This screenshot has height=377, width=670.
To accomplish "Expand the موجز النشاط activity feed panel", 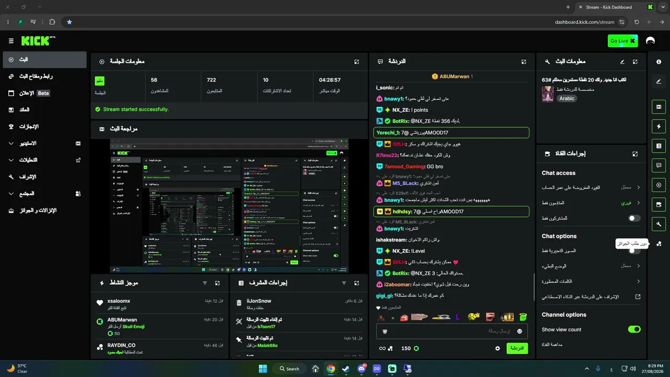I will click(x=217, y=283).
